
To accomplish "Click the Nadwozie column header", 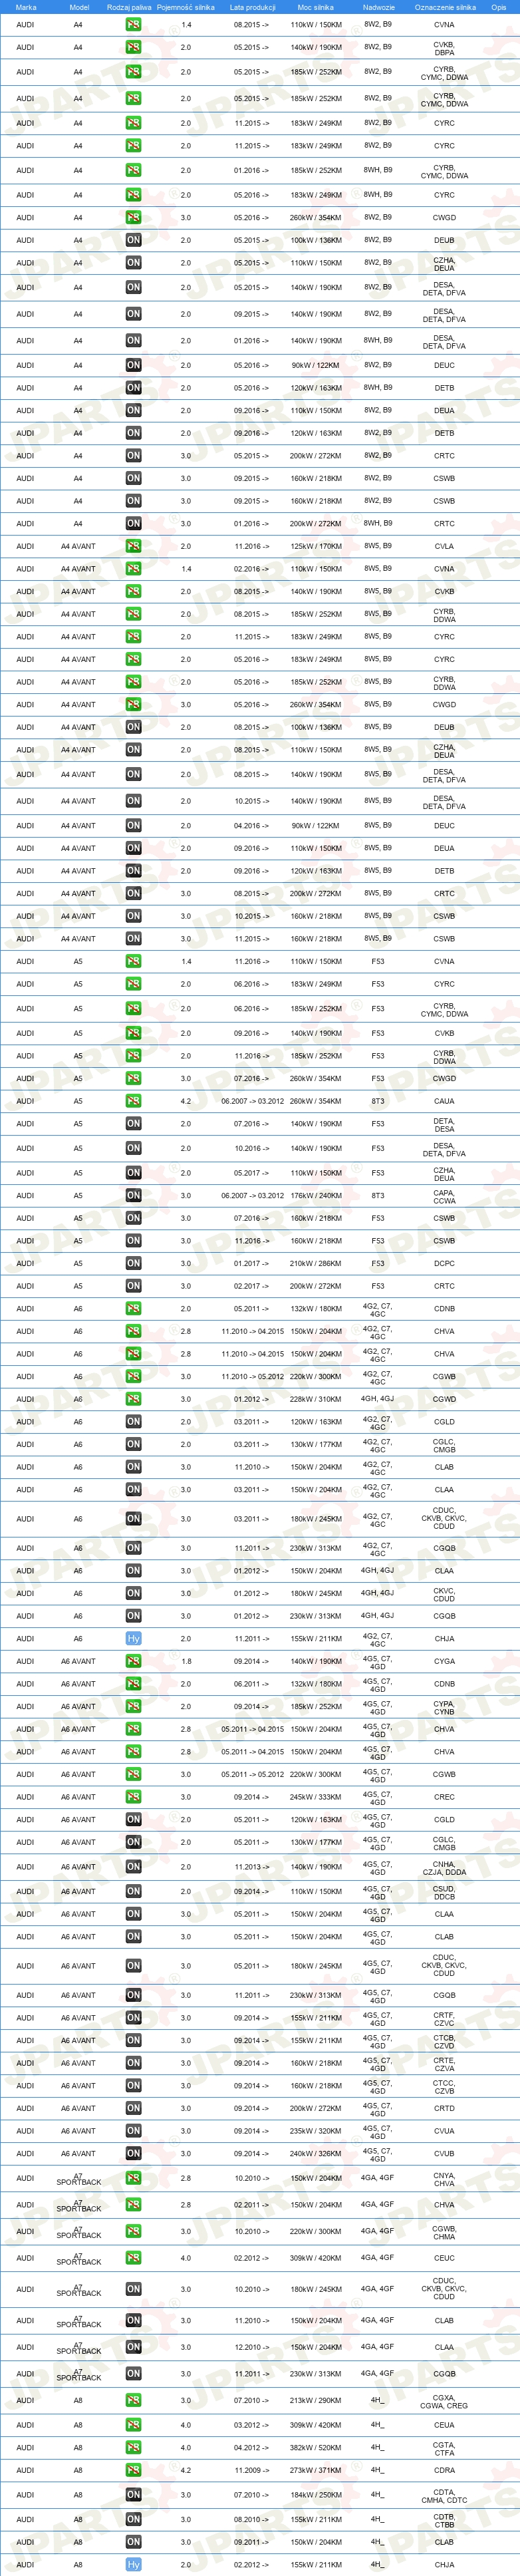I will [378, 7].
